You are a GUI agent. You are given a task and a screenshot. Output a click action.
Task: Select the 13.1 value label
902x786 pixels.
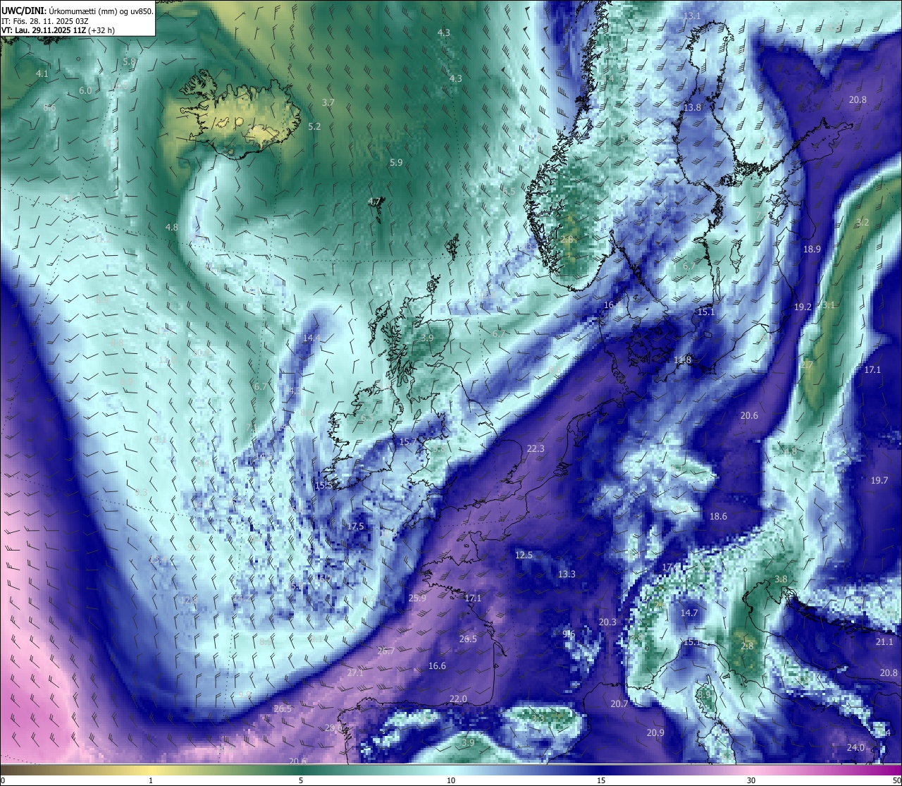pyautogui.click(x=692, y=16)
